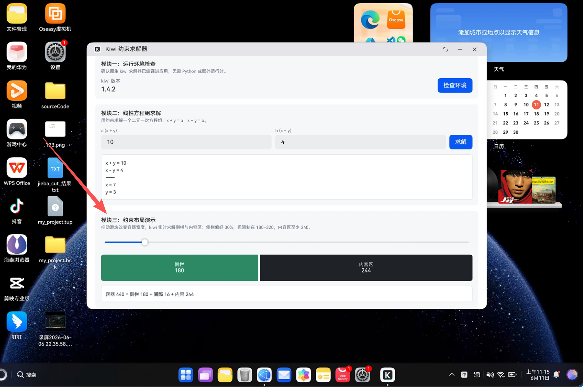This screenshot has width=583, height=387.
Task: Click the 模块二：线性方程组求解 heading
Action: [131, 113]
